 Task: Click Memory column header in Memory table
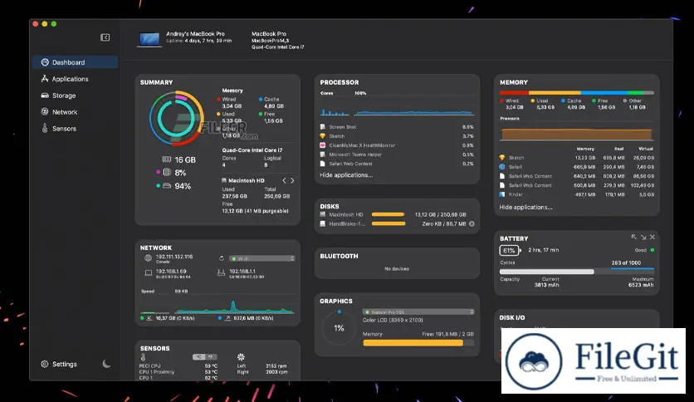point(585,149)
